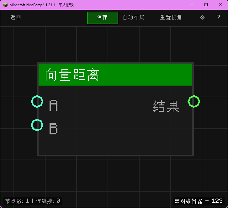The image size is (228, 208).
Task: Click the green 结果 output pin
Action: 194,101
